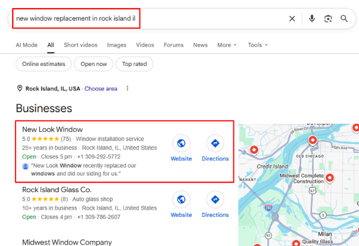Click the reviewer avatar in New Look Window review

coord(25,166)
